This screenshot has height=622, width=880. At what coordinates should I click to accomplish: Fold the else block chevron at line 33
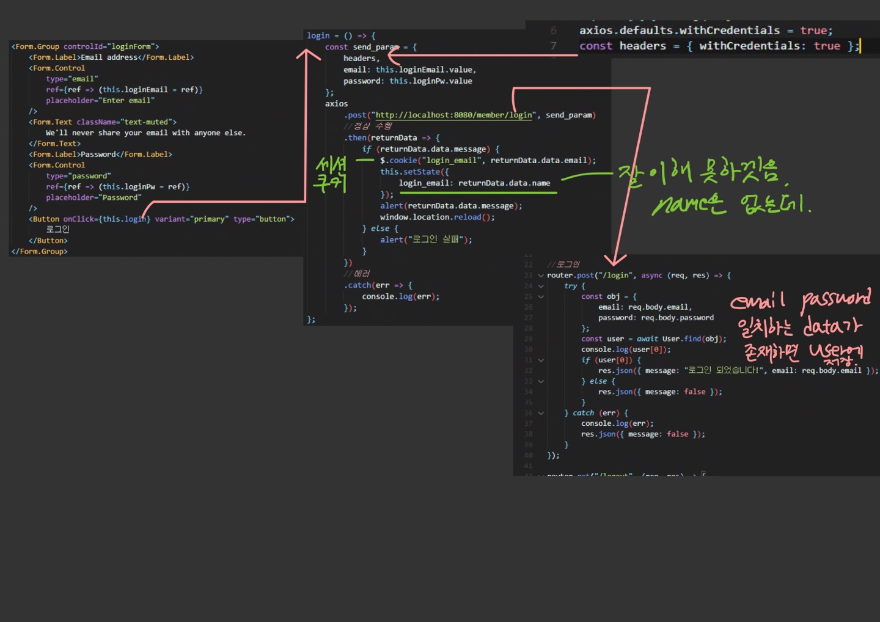[x=541, y=381]
